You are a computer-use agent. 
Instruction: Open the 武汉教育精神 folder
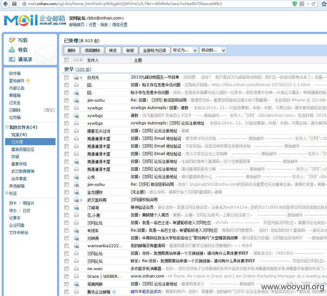pyautogui.click(x=23, y=171)
